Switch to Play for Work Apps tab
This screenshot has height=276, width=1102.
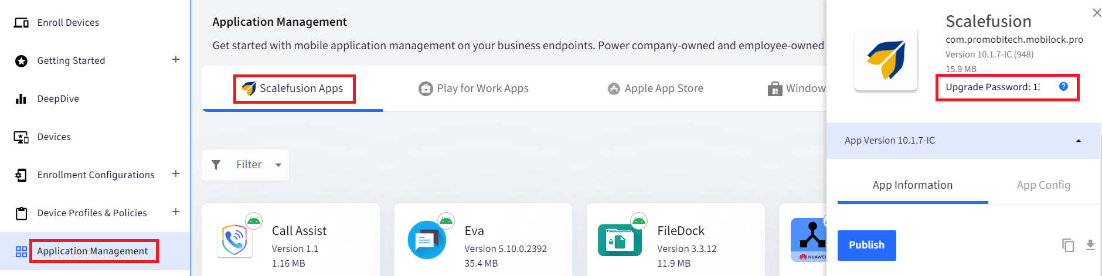[474, 88]
